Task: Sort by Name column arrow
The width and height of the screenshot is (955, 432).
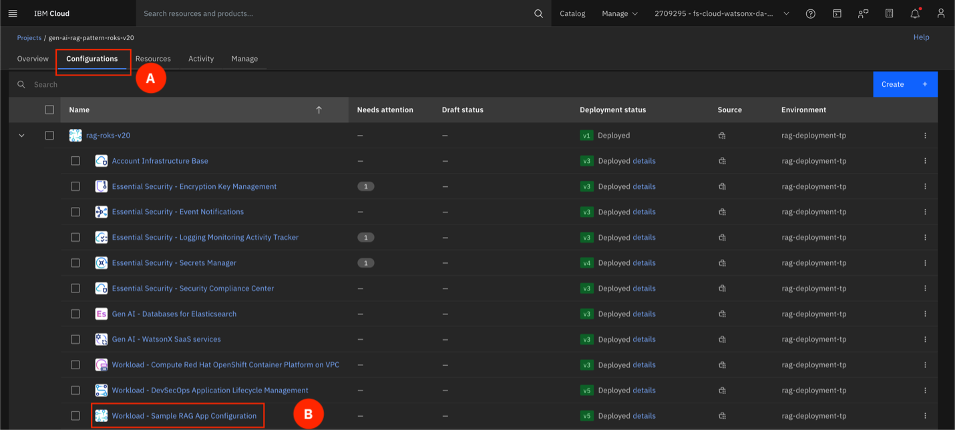Action: point(319,110)
